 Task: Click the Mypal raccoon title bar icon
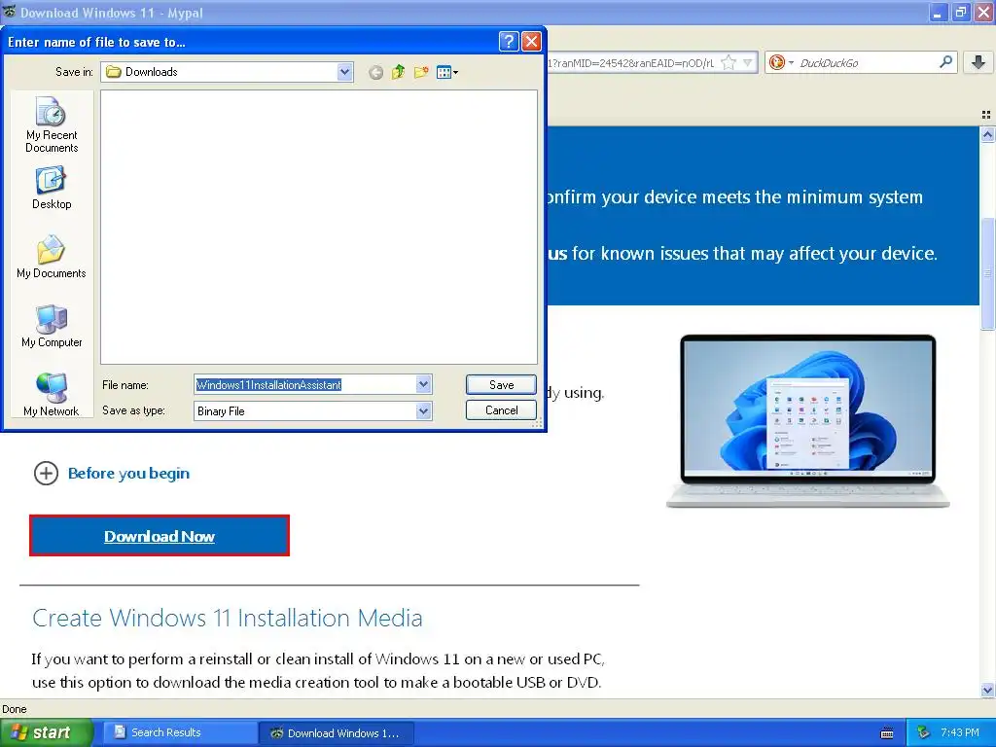click(x=9, y=12)
